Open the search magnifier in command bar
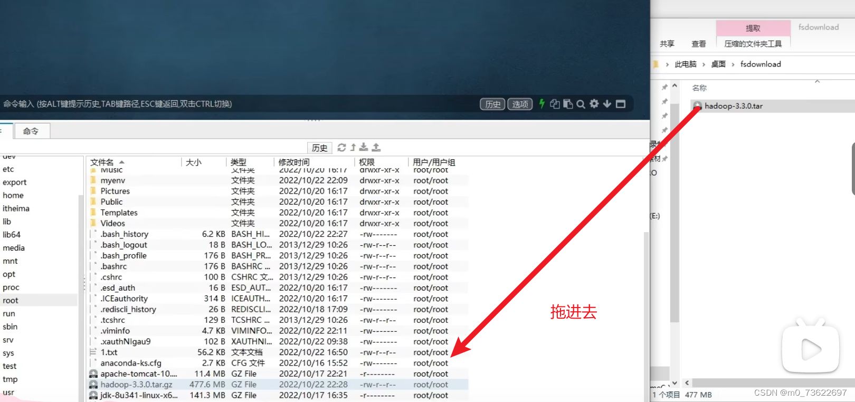 (x=581, y=104)
